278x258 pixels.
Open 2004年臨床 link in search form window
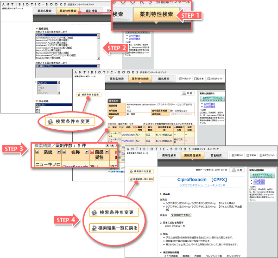tap(134, 36)
